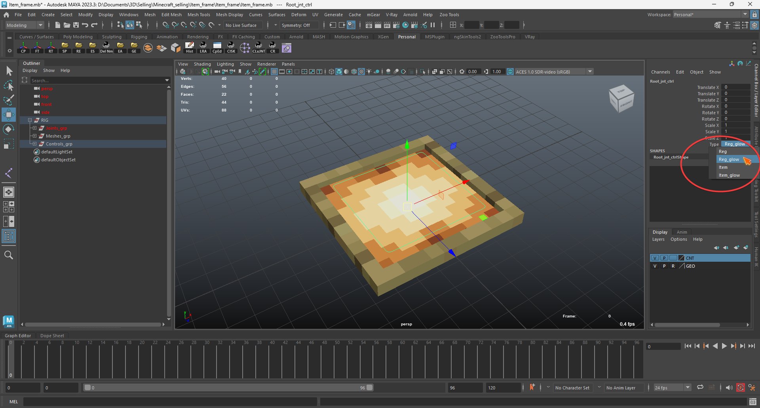The height and width of the screenshot is (408, 760).
Task: Click the Del Nm shelf button
Action: (x=106, y=48)
